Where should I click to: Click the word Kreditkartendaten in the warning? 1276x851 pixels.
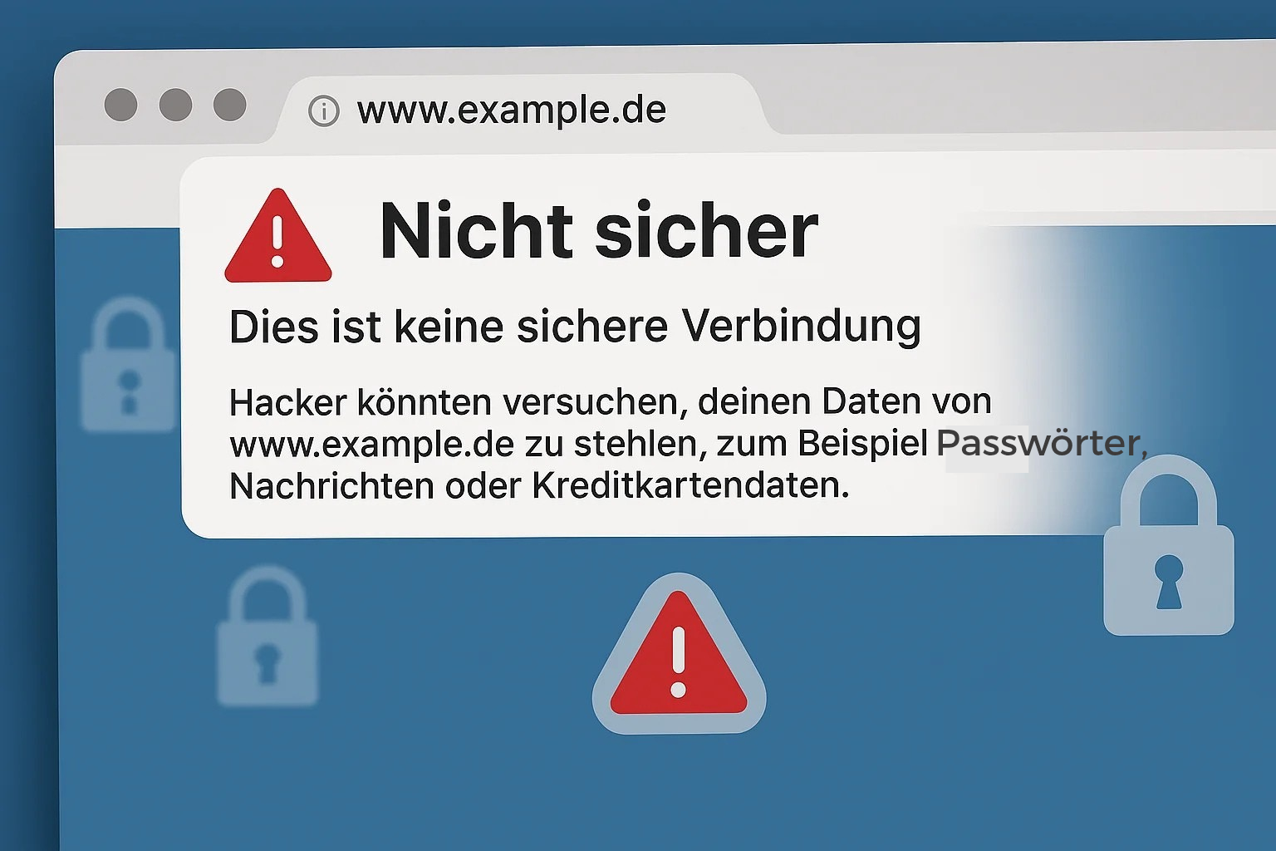click(x=690, y=485)
